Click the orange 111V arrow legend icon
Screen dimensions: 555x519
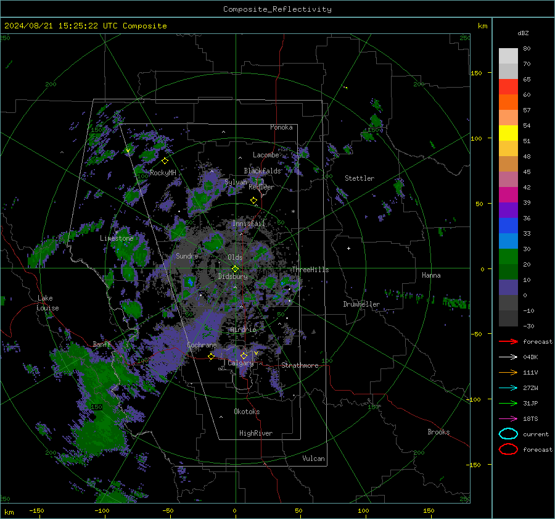pyautogui.click(x=508, y=372)
